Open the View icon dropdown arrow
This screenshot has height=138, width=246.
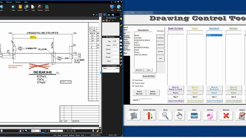(115, 7)
